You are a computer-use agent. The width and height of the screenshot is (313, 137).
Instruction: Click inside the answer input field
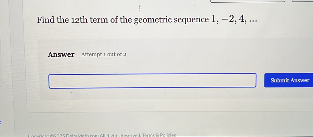pyautogui.click(x=152, y=81)
